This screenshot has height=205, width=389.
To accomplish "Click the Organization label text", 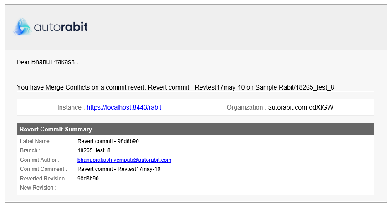I will [246, 108].
